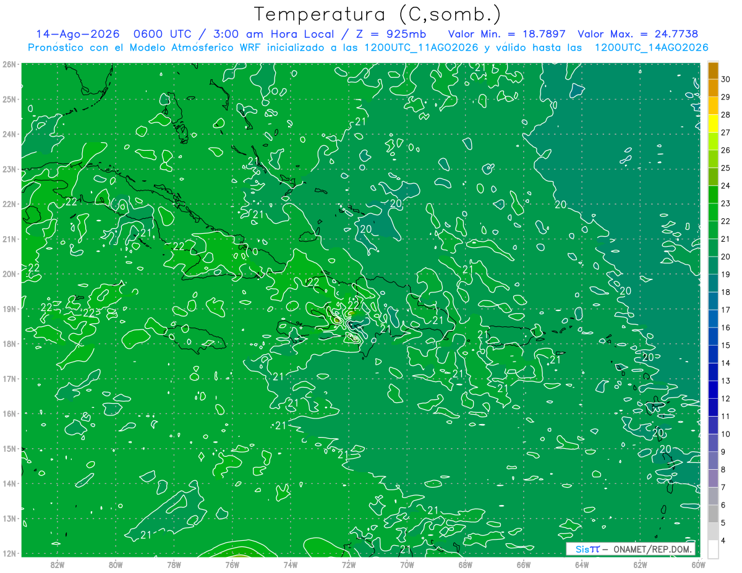Click the "68W" longitude axis label
The image size is (742, 573).
coord(466,566)
